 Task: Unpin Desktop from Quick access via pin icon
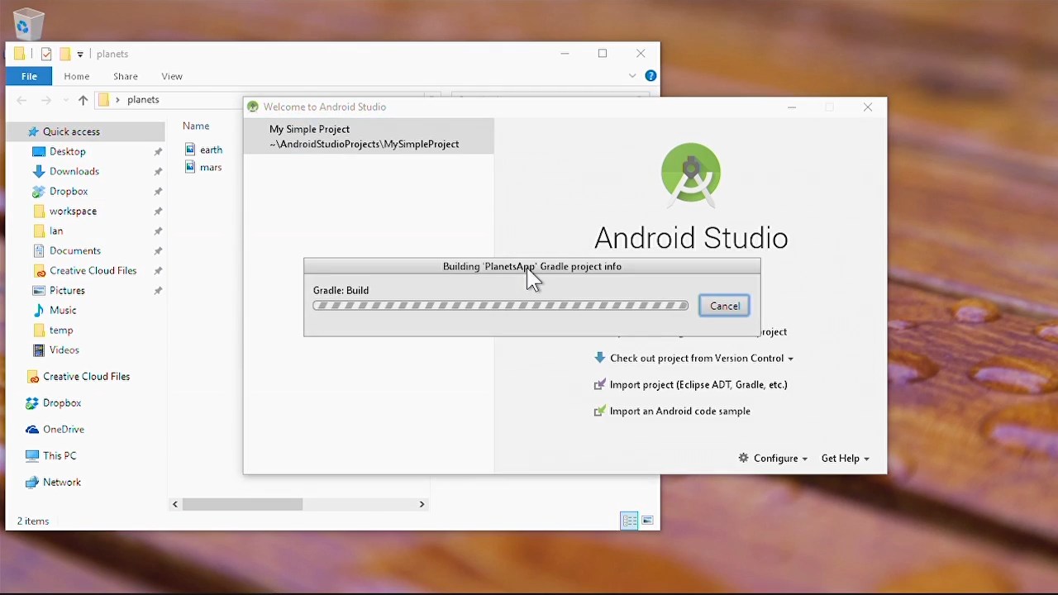pyautogui.click(x=158, y=152)
